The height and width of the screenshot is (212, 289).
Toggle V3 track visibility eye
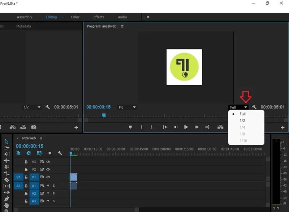click(x=48, y=162)
